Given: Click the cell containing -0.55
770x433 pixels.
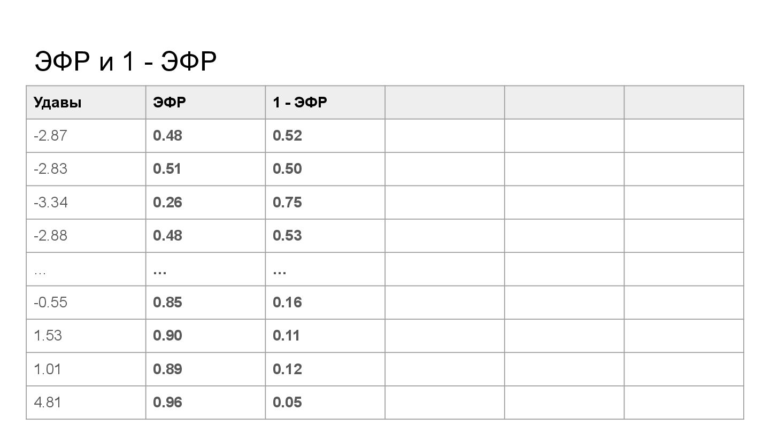Looking at the screenshot, I should pyautogui.click(x=50, y=303).
